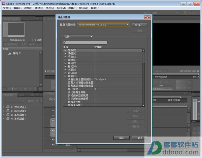Expand the 帮助(H) shortcut group
The image size is (202, 158).
(65, 76)
